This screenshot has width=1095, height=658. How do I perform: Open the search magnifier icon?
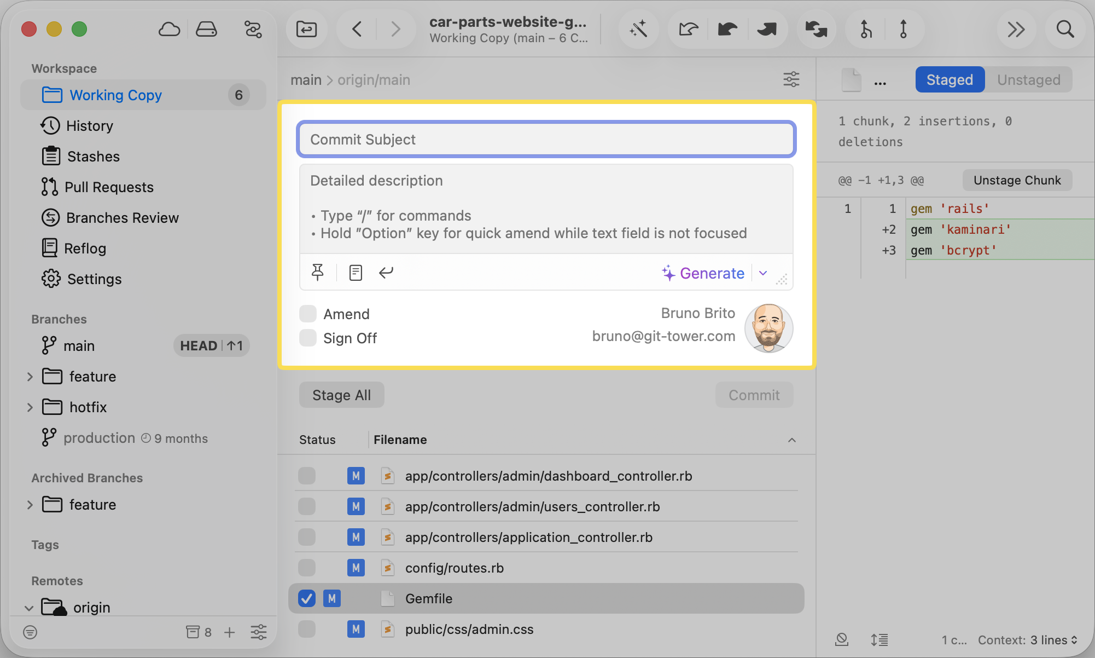tap(1065, 29)
